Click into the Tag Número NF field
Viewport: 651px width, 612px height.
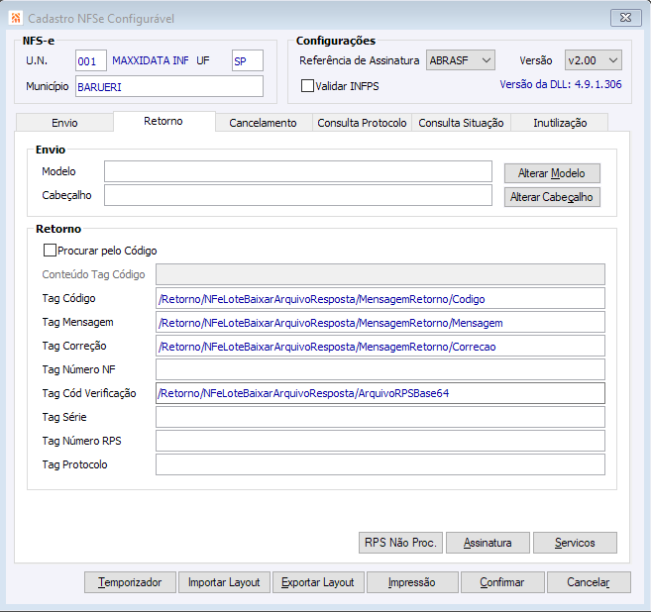(380, 369)
